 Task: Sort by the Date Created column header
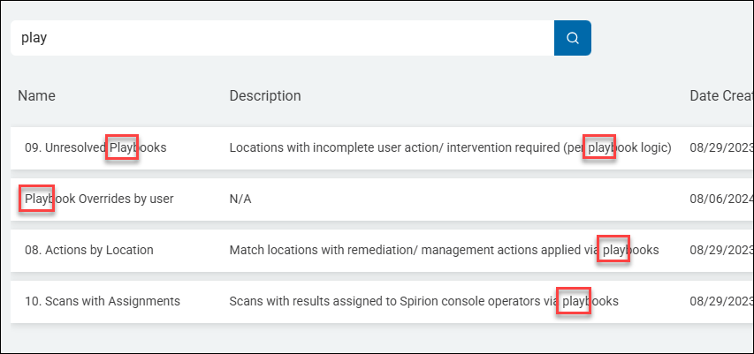point(720,95)
